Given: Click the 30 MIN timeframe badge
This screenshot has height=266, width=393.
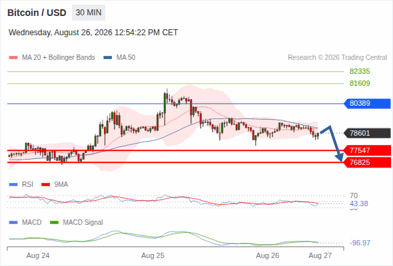Looking at the screenshot, I should pos(89,13).
